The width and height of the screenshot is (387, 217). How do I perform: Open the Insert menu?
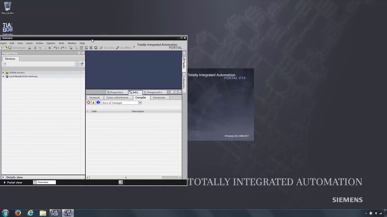tap(29, 43)
